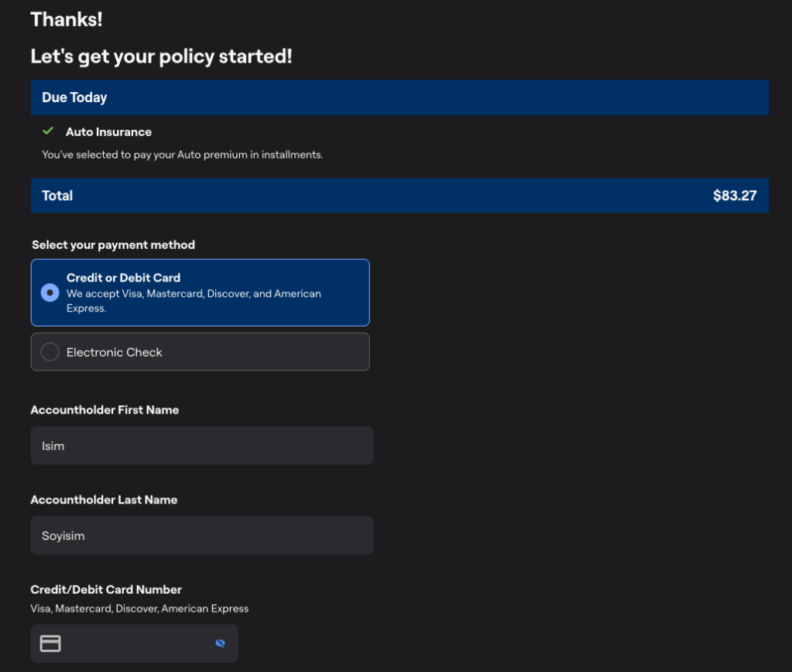Click the Accountholder First Name label
This screenshot has height=672, width=792.
105,410
